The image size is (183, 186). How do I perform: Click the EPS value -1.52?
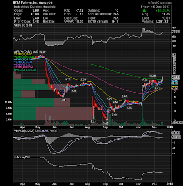[x=80, y=14]
